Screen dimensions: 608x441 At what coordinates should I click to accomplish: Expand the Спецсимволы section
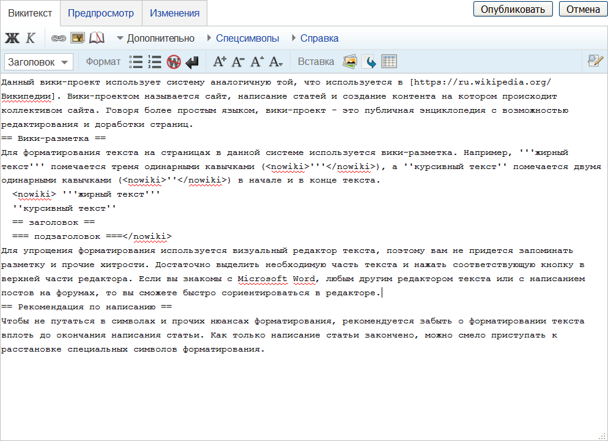pos(243,39)
